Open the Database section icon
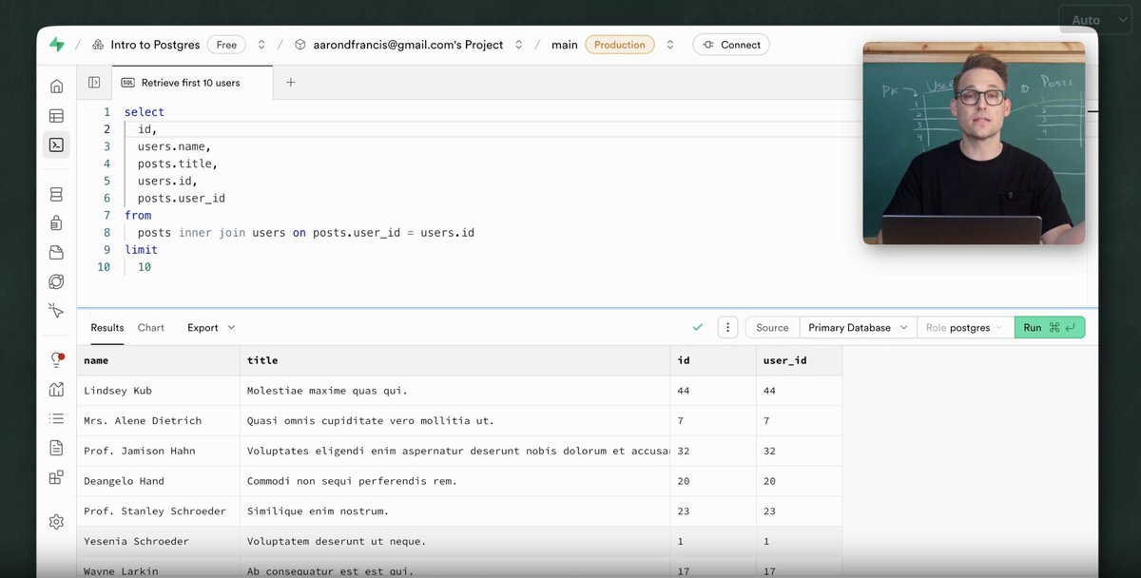Viewport: 1141px width, 578px height. coord(55,193)
